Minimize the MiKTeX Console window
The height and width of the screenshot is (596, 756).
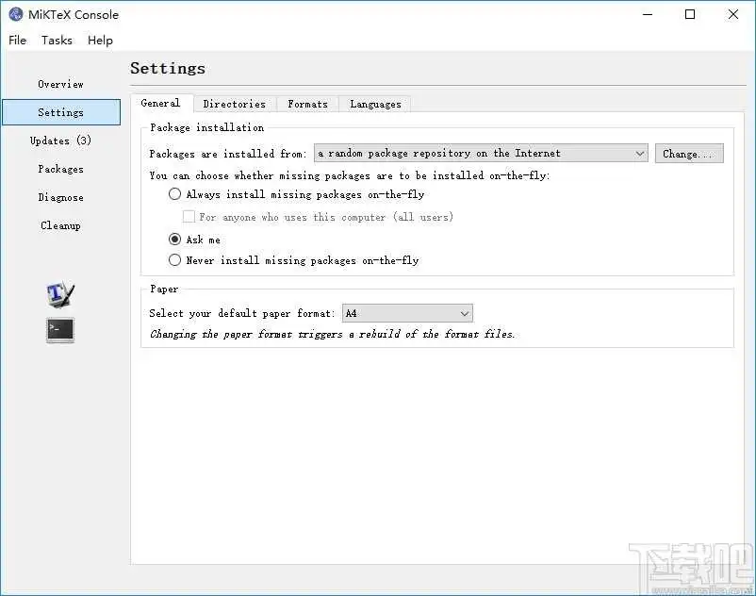click(x=648, y=14)
